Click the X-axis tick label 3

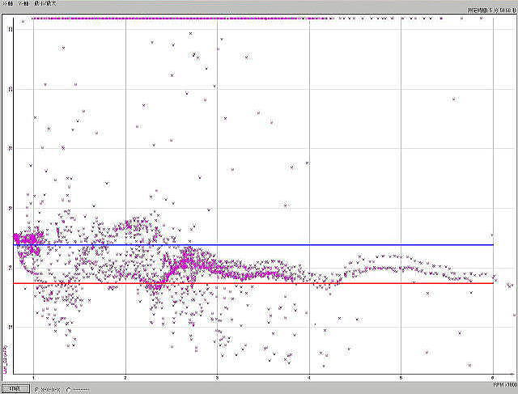(218, 378)
